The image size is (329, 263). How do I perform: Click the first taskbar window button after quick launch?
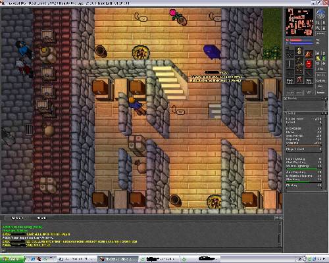pyautogui.click(x=77, y=259)
